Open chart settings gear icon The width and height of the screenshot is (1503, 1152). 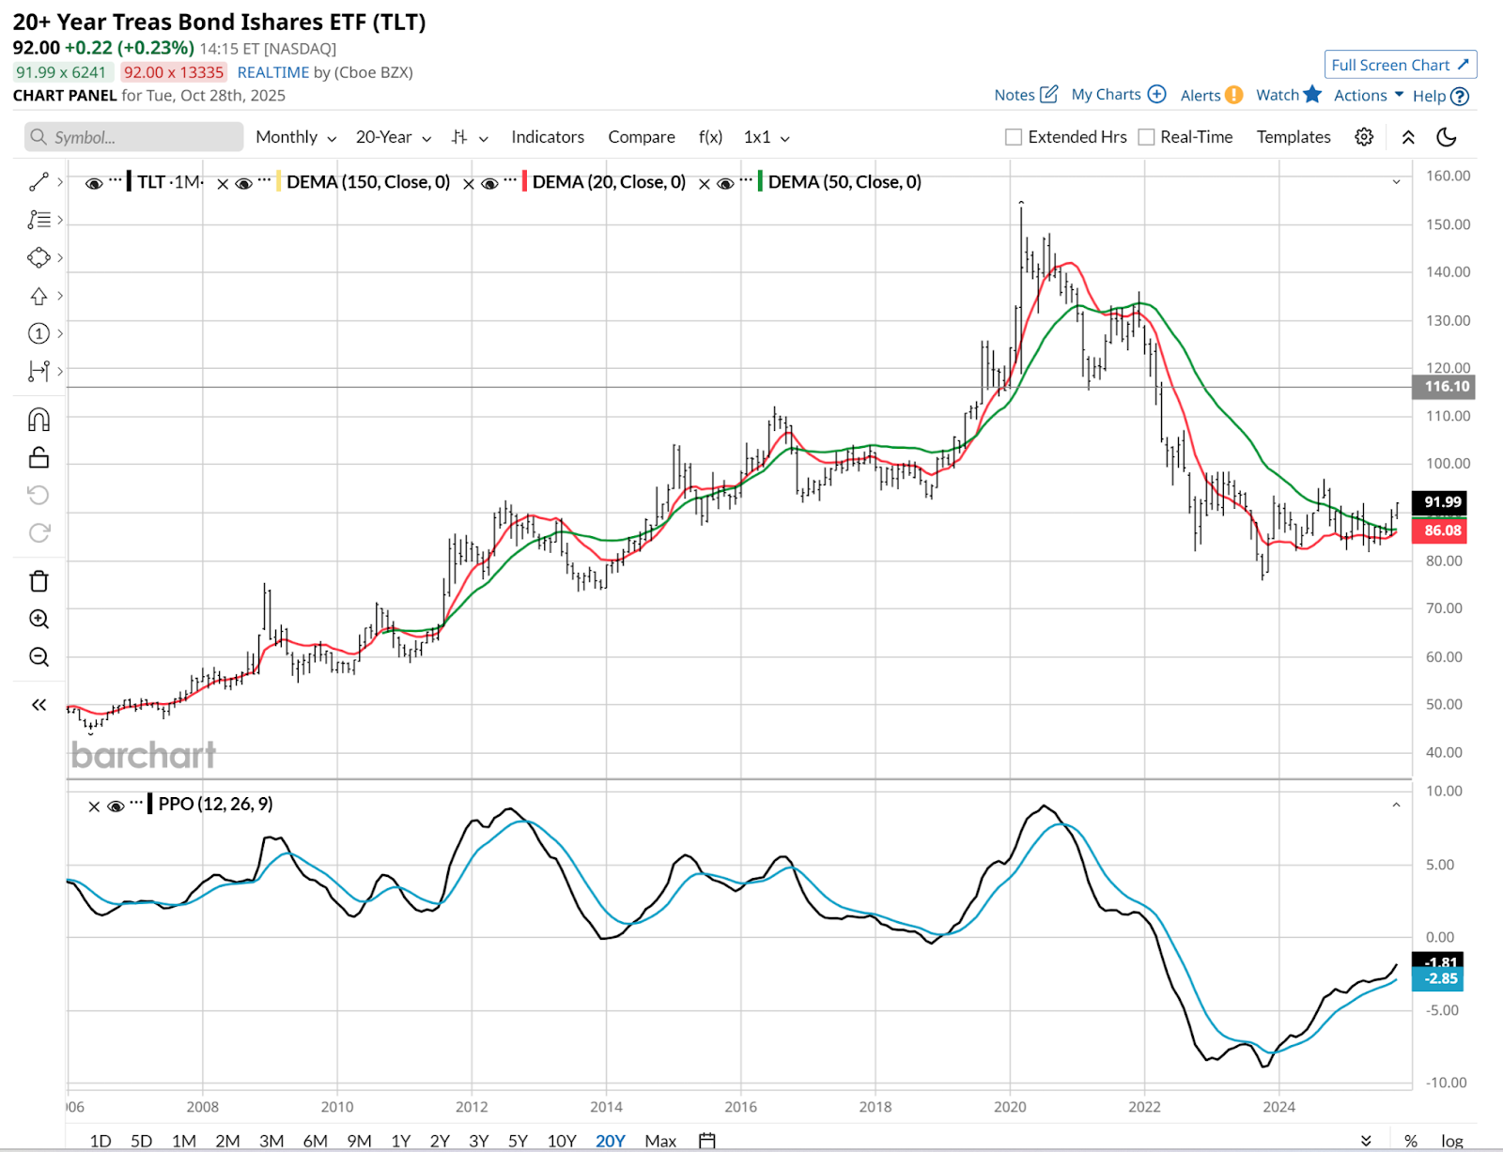click(x=1364, y=137)
